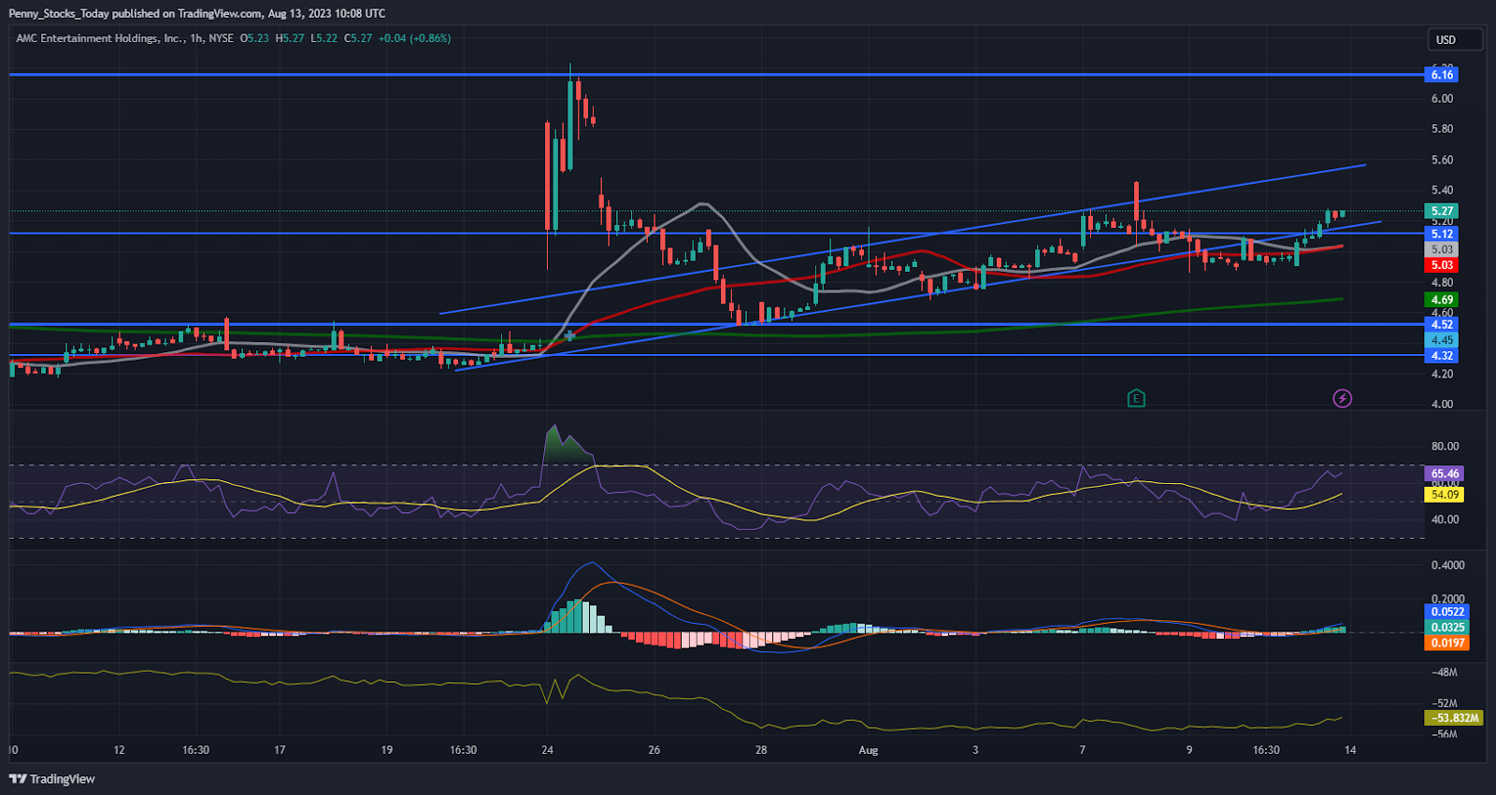This screenshot has width=1496, height=795.
Task: Click the Aug label on the time axis
Action: (869, 750)
